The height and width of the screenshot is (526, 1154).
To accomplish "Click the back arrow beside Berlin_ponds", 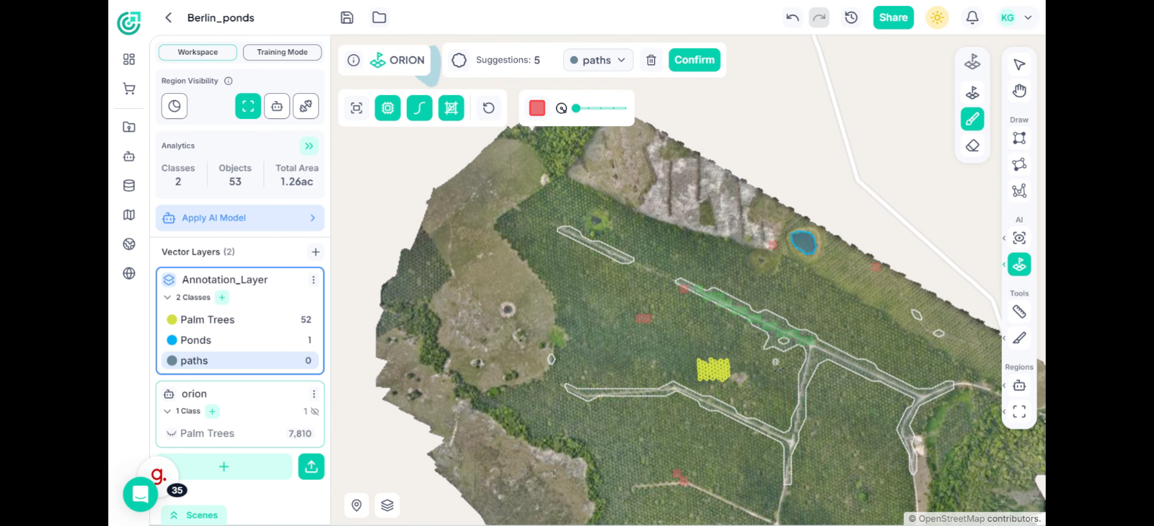I will [169, 18].
